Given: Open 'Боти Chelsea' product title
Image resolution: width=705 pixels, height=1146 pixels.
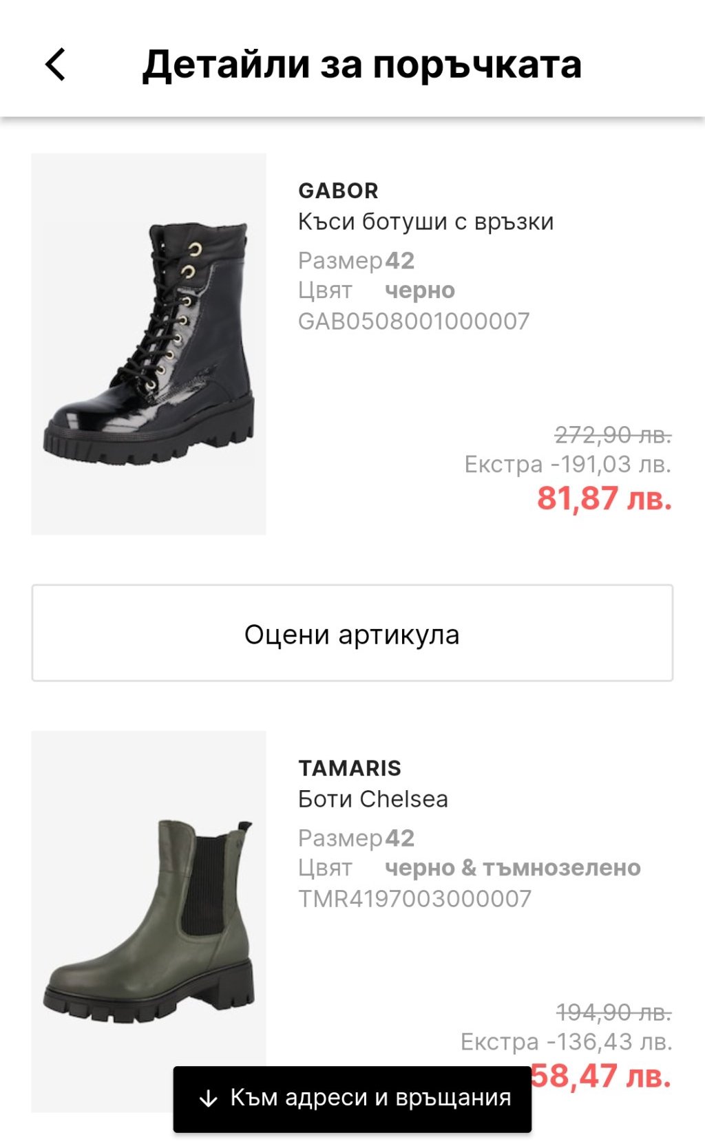Looking at the screenshot, I should pos(372,799).
